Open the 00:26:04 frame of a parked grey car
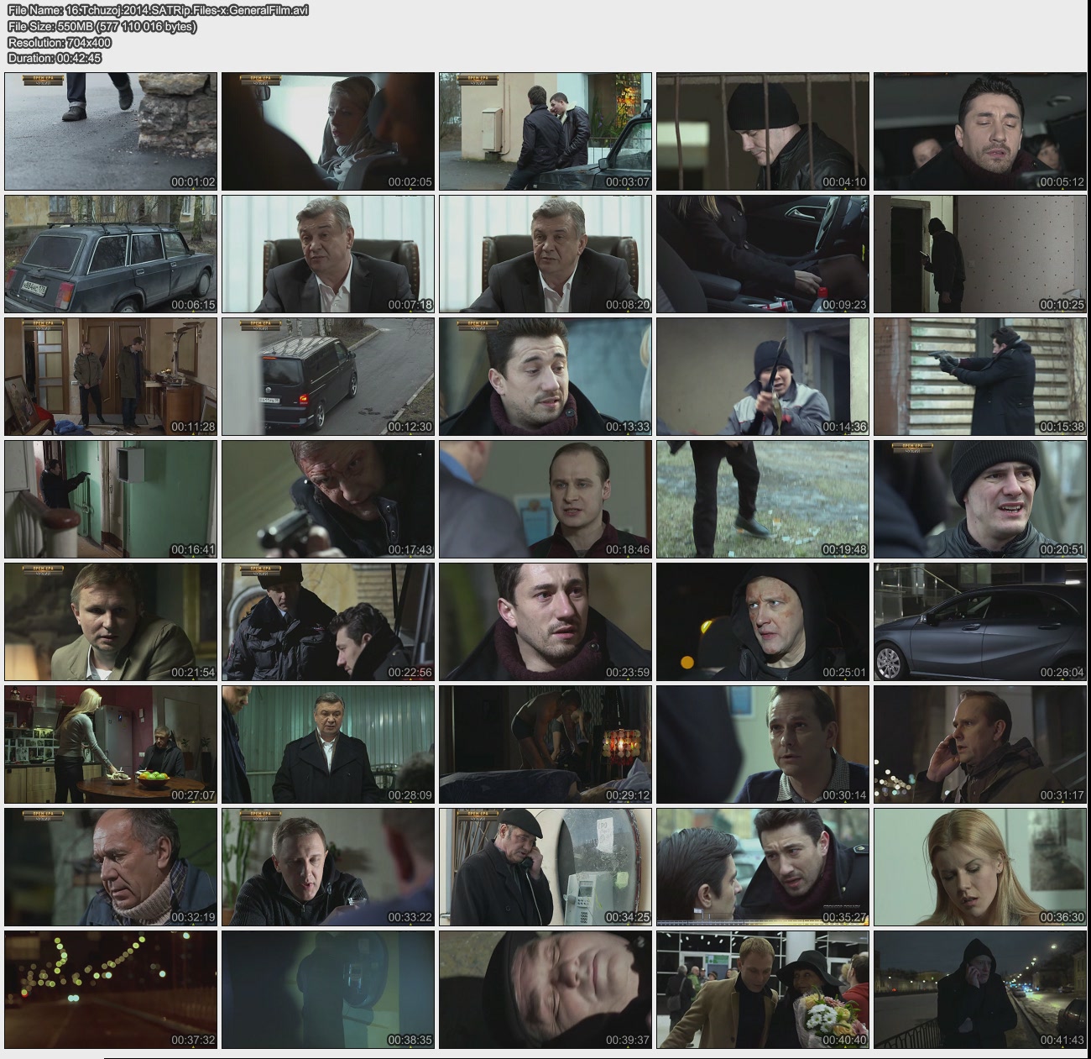The image size is (1091, 1059). click(x=980, y=621)
